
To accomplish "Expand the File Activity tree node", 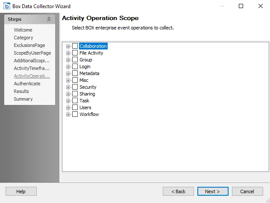I will pos(68,53).
